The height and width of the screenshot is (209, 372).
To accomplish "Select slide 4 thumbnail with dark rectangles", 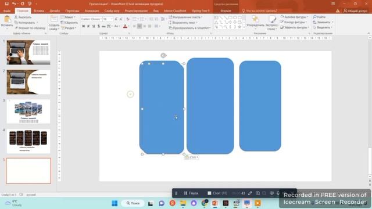I will coord(28,141).
